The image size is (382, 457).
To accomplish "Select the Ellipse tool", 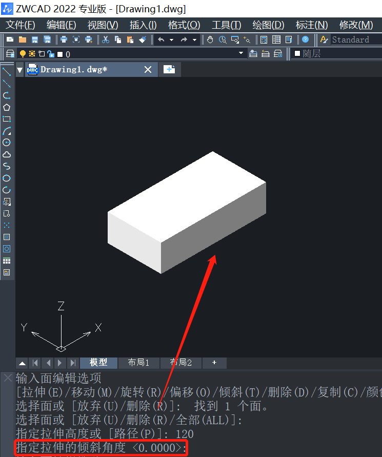I will pos(7,178).
